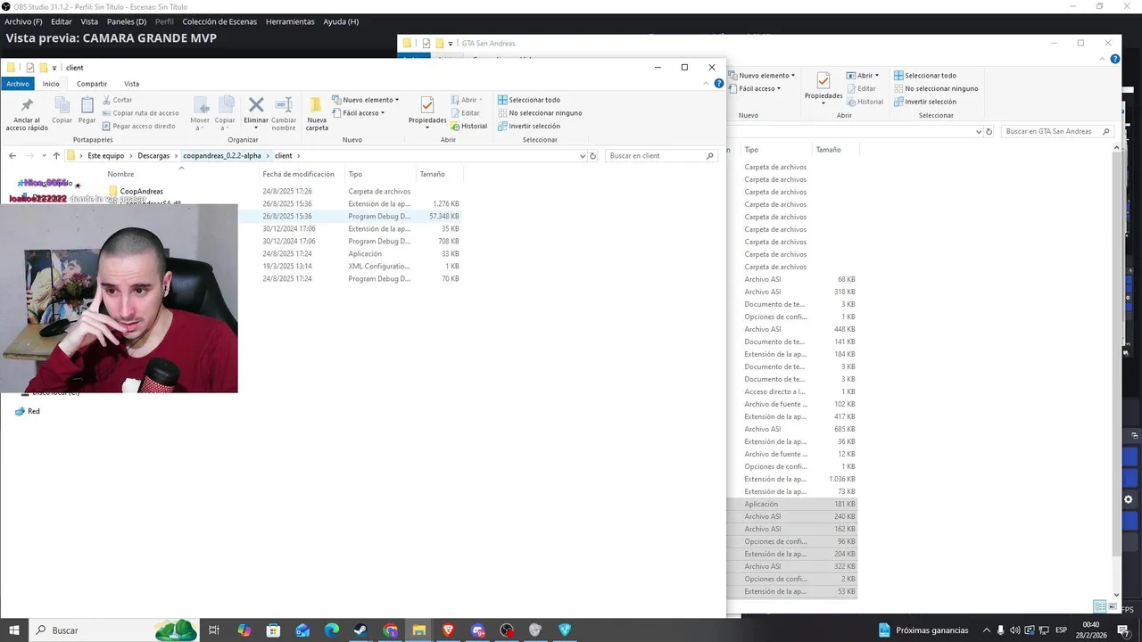Open Brave browser from the taskbar
The height and width of the screenshot is (642, 1142).
(448, 630)
